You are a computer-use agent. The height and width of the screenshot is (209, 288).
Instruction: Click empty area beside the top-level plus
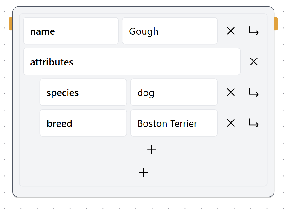(204, 173)
